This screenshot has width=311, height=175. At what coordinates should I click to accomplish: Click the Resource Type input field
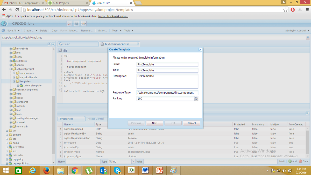point(167,93)
